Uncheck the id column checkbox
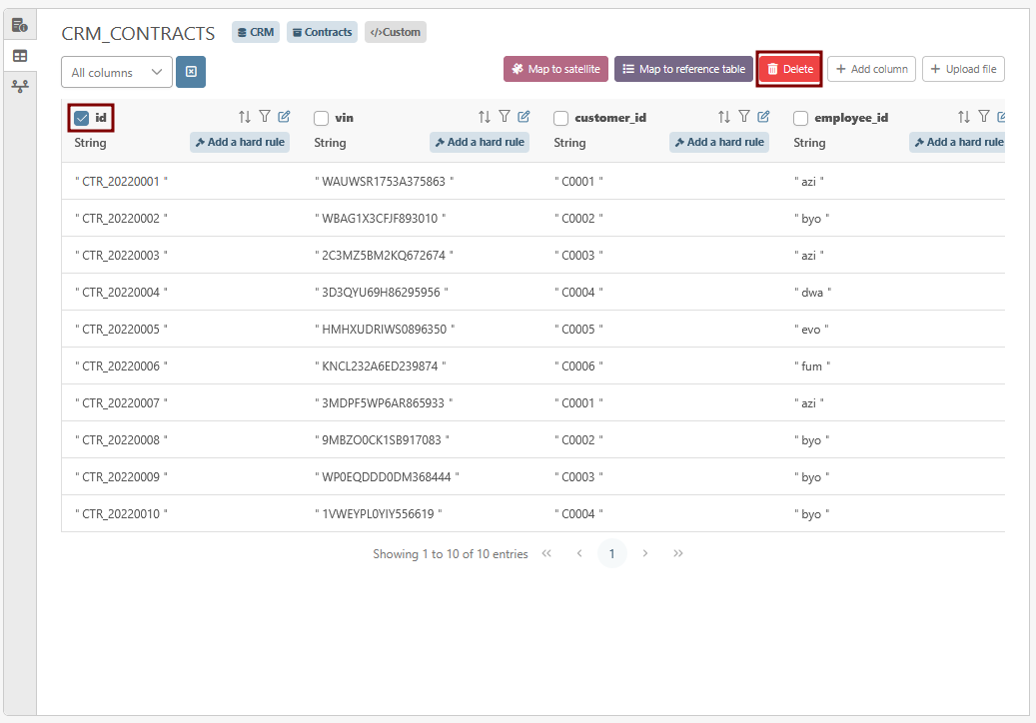The image size is (1036, 723). click(x=82, y=118)
